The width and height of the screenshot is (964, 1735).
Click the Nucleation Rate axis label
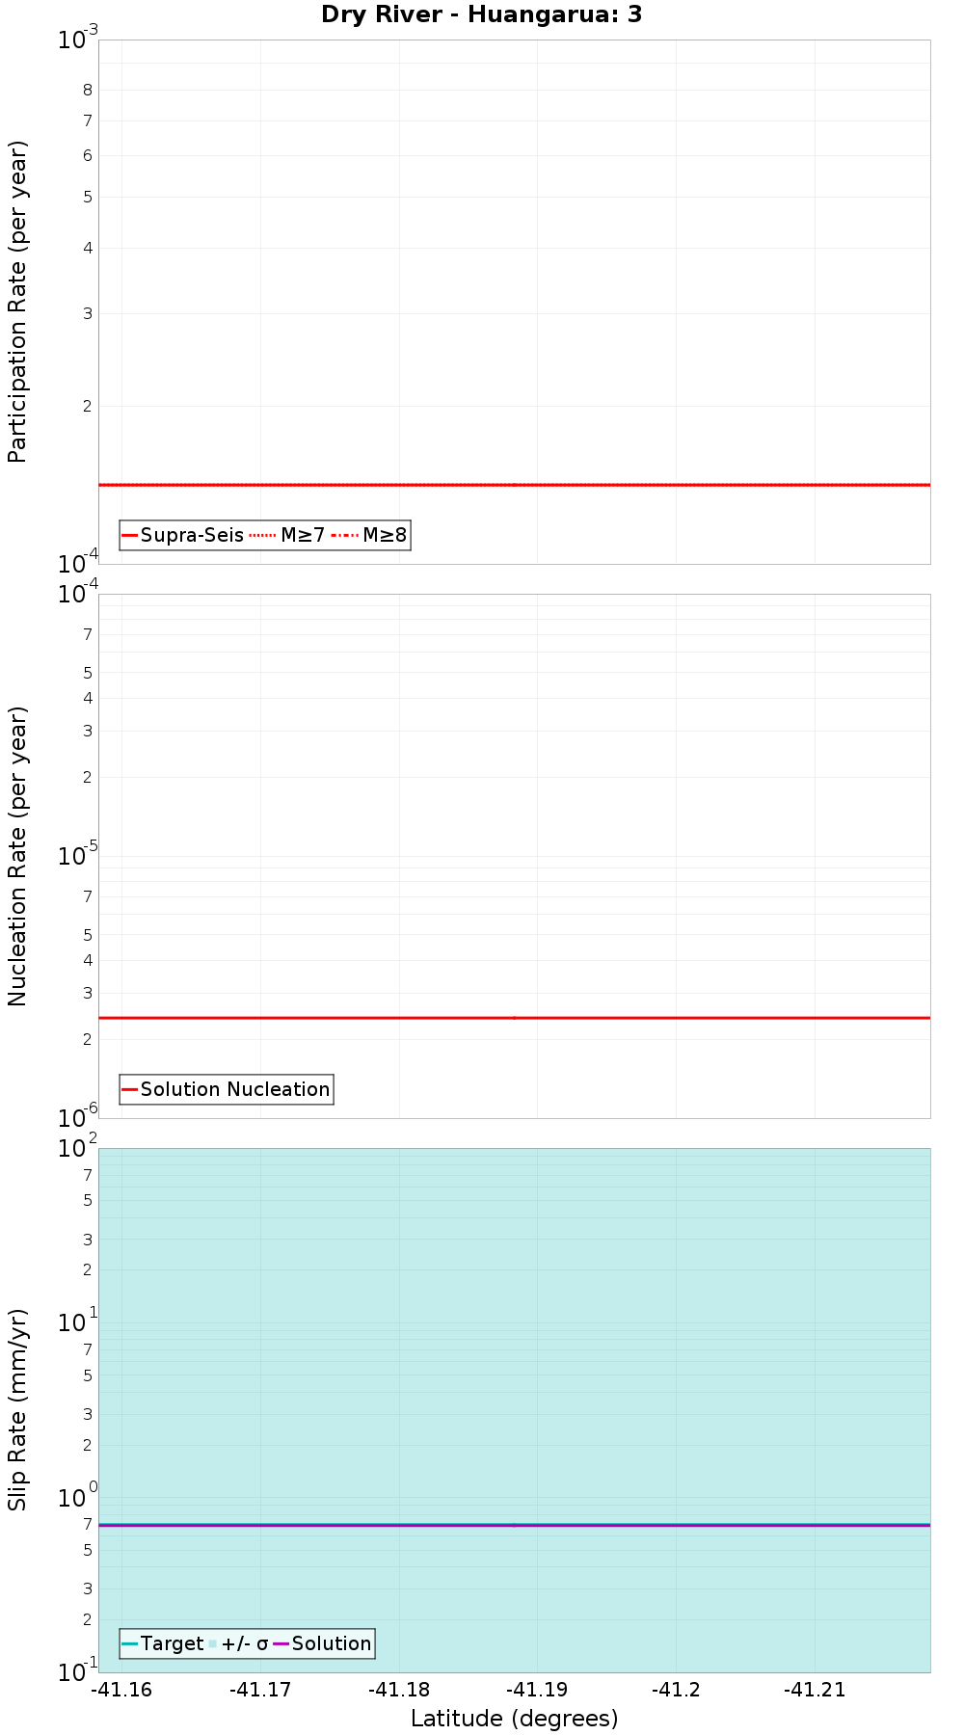tap(17, 856)
